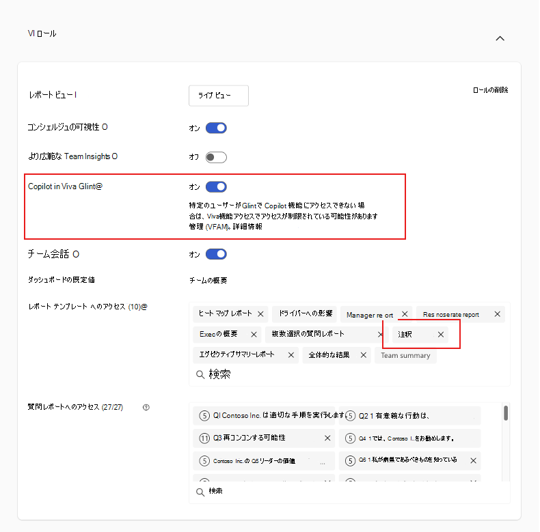The height and width of the screenshot is (532, 540).
Task: Toggle Copilot in Viva Glint switch
Action: [x=216, y=187]
